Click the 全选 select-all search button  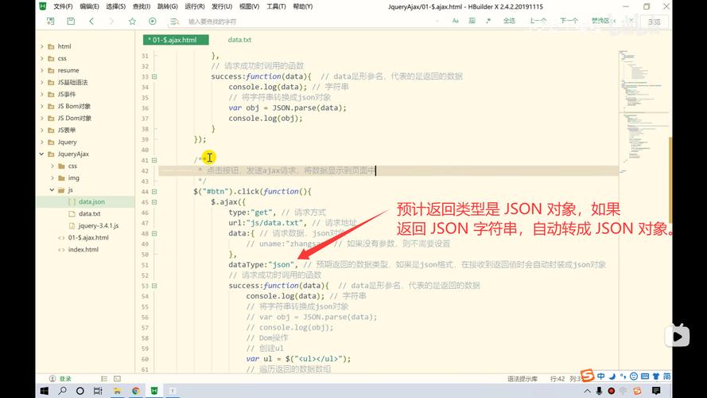[509, 21]
